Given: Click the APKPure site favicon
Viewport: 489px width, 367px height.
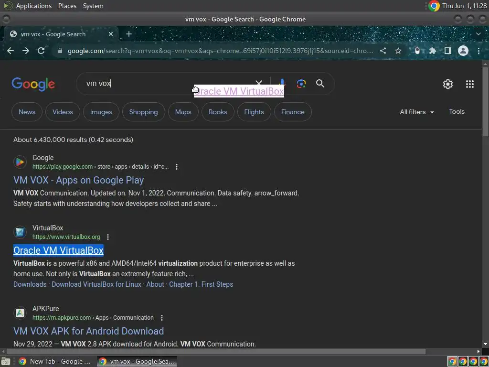Looking at the screenshot, I should pyautogui.click(x=20, y=313).
